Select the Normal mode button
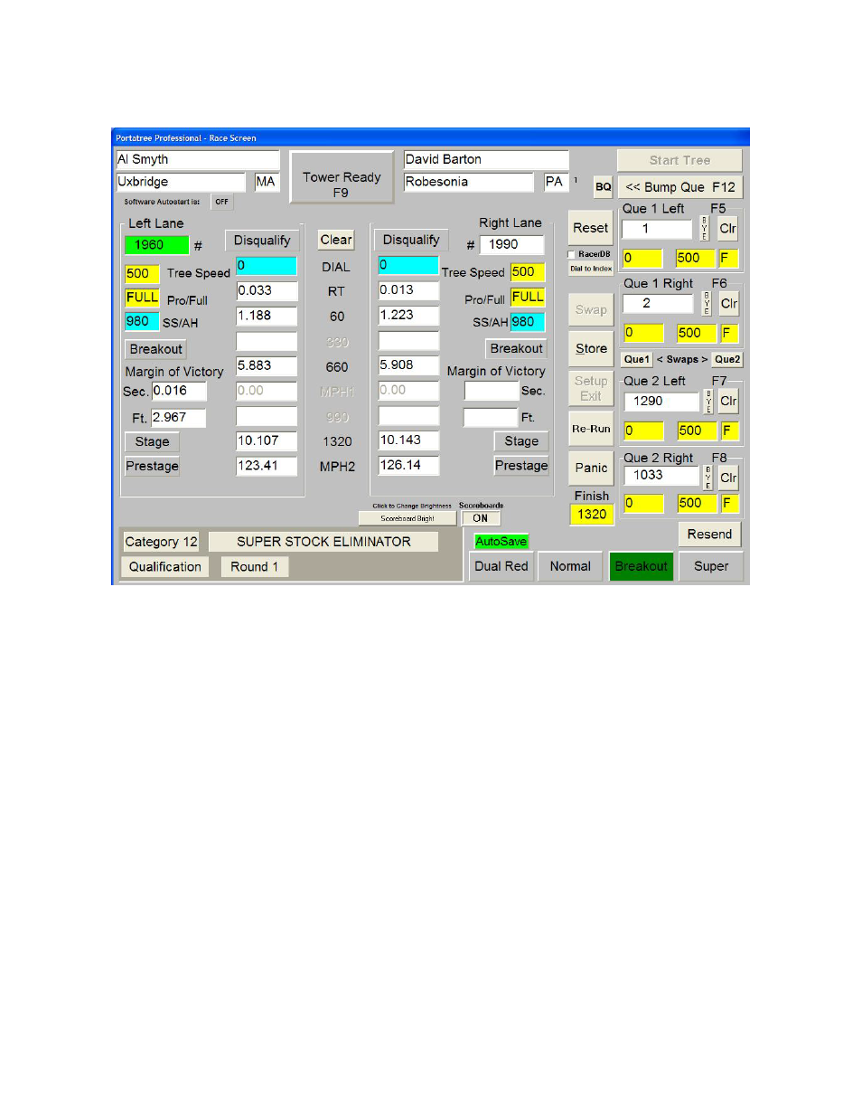 (x=570, y=566)
